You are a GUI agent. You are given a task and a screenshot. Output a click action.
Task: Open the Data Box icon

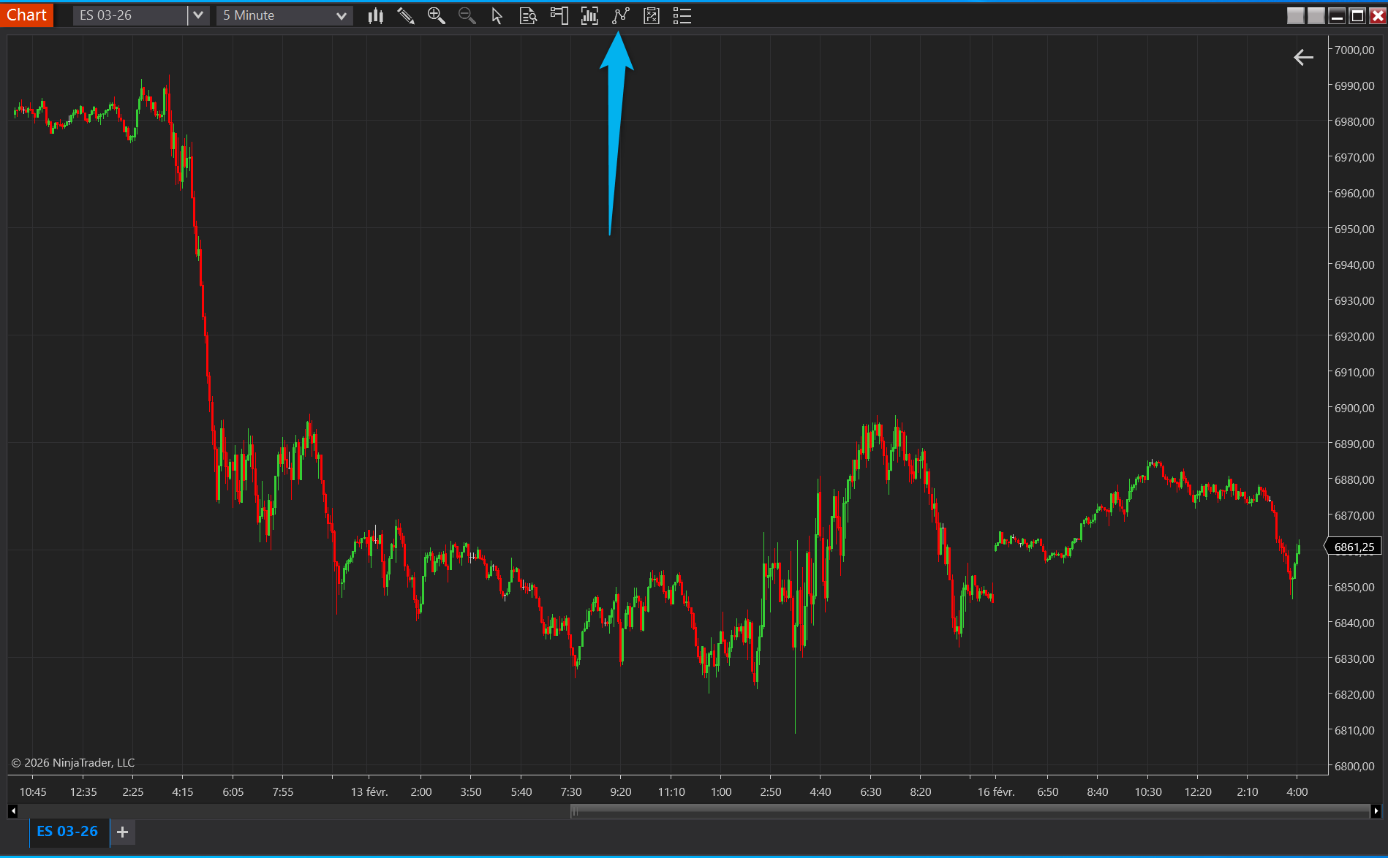tap(528, 15)
